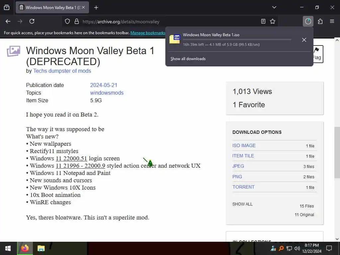Reload the current page
Screen dimensions: 340x255
click(x=32, y=21)
